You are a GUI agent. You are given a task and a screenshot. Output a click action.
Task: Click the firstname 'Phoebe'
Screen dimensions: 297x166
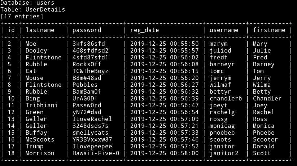point(263,133)
